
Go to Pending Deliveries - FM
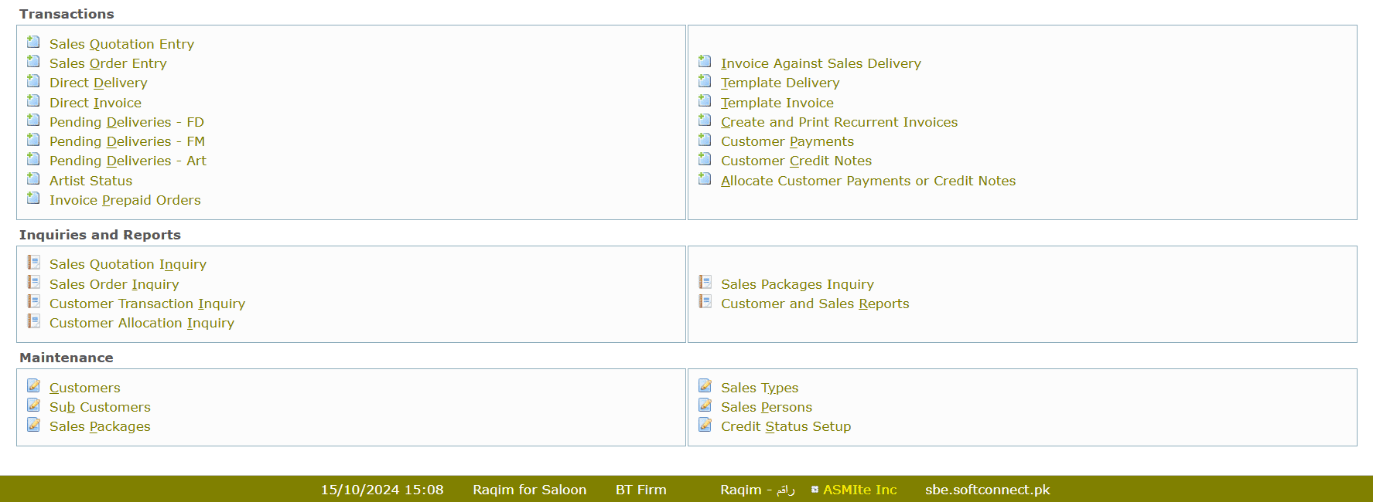click(x=127, y=141)
